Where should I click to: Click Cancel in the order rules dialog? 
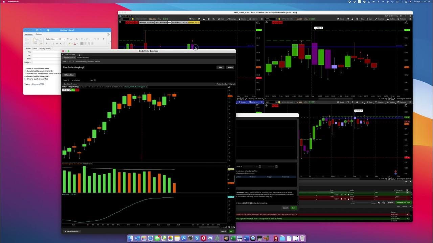[285, 208]
